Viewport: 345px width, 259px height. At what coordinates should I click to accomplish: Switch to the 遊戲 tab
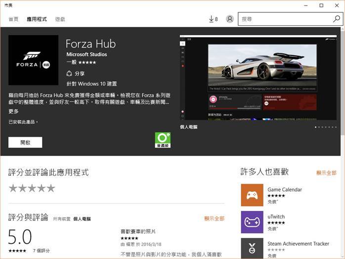pos(60,19)
